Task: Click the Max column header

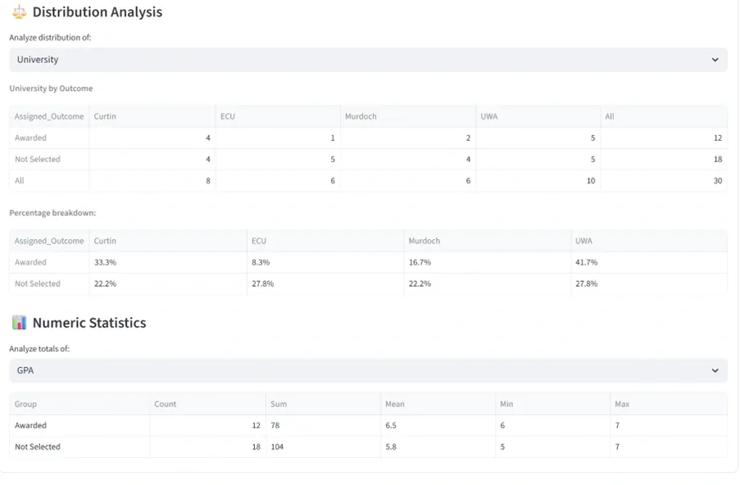Action: coord(623,404)
